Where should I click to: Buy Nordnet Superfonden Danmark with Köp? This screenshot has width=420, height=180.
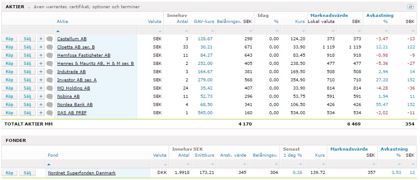click(x=10, y=173)
